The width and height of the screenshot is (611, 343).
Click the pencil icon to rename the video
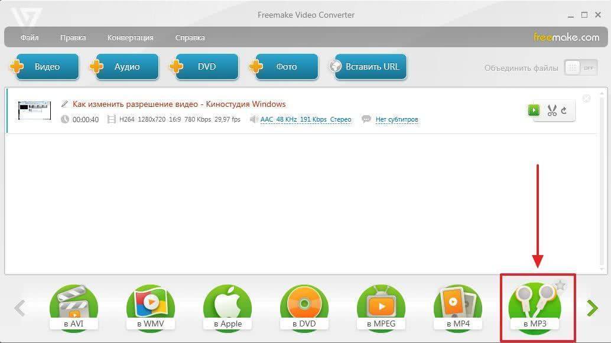point(64,104)
